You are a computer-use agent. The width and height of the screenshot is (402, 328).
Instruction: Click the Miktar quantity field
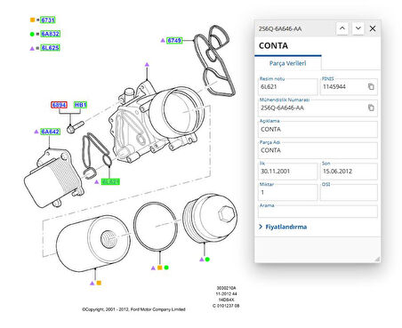(287, 192)
